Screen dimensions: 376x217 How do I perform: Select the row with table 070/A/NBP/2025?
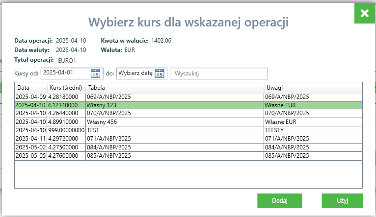pyautogui.click(x=188, y=113)
